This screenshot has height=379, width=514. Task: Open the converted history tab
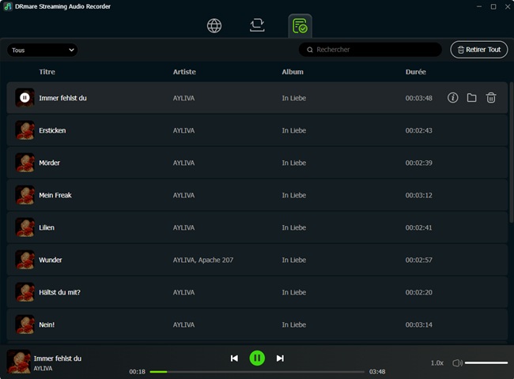pyautogui.click(x=300, y=26)
